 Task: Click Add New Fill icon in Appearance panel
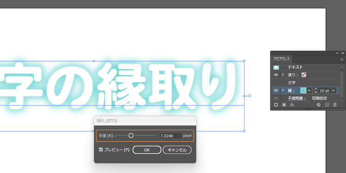(x=284, y=105)
